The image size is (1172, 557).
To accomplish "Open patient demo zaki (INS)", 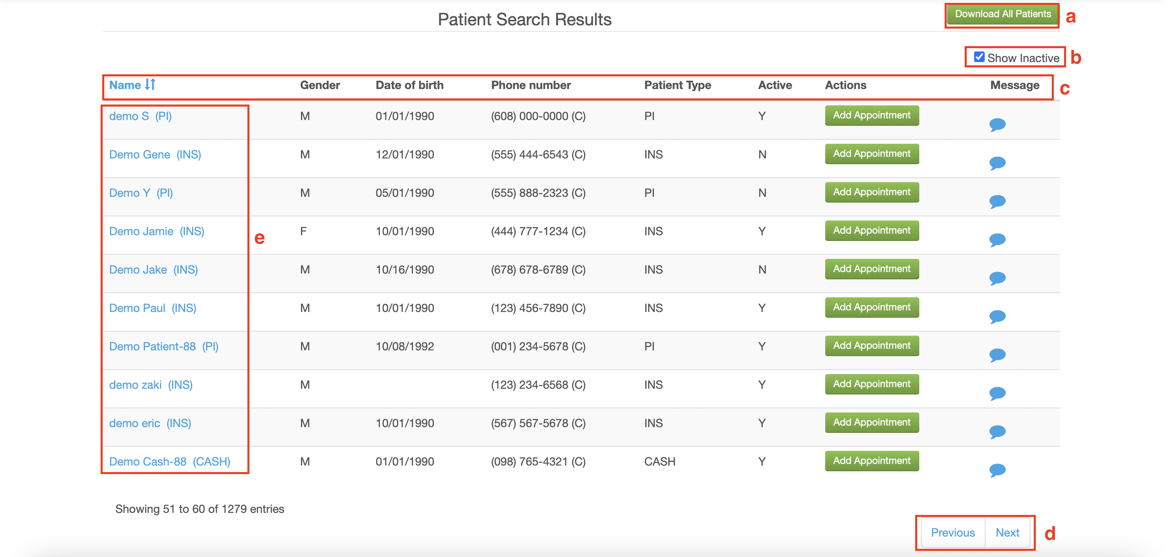I will pyautogui.click(x=150, y=385).
